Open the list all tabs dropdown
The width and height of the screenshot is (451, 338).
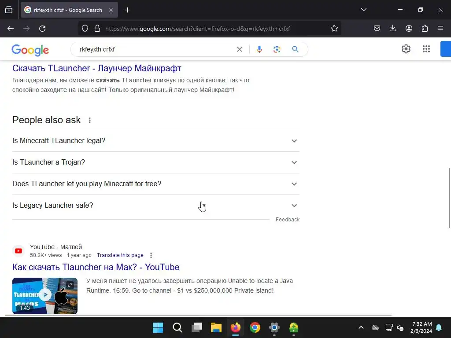click(x=363, y=10)
